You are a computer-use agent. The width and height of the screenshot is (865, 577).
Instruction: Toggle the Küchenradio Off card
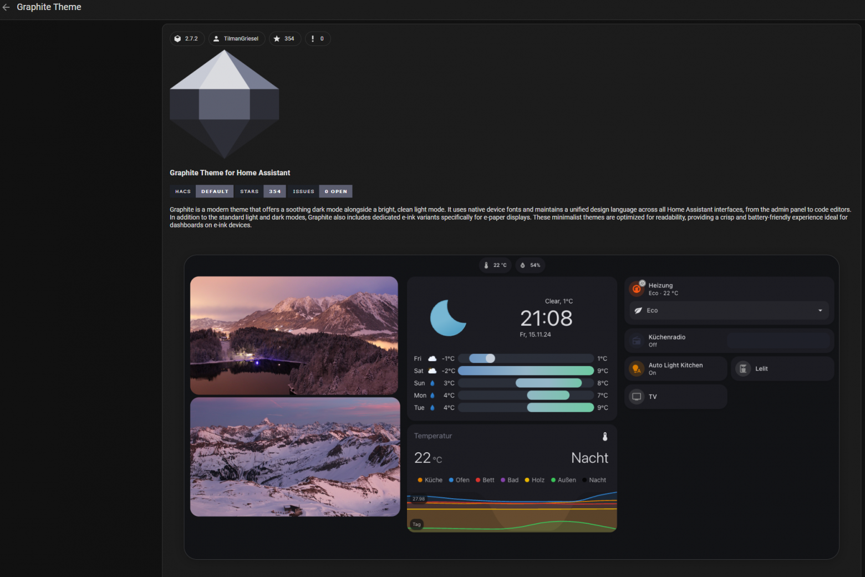click(729, 341)
